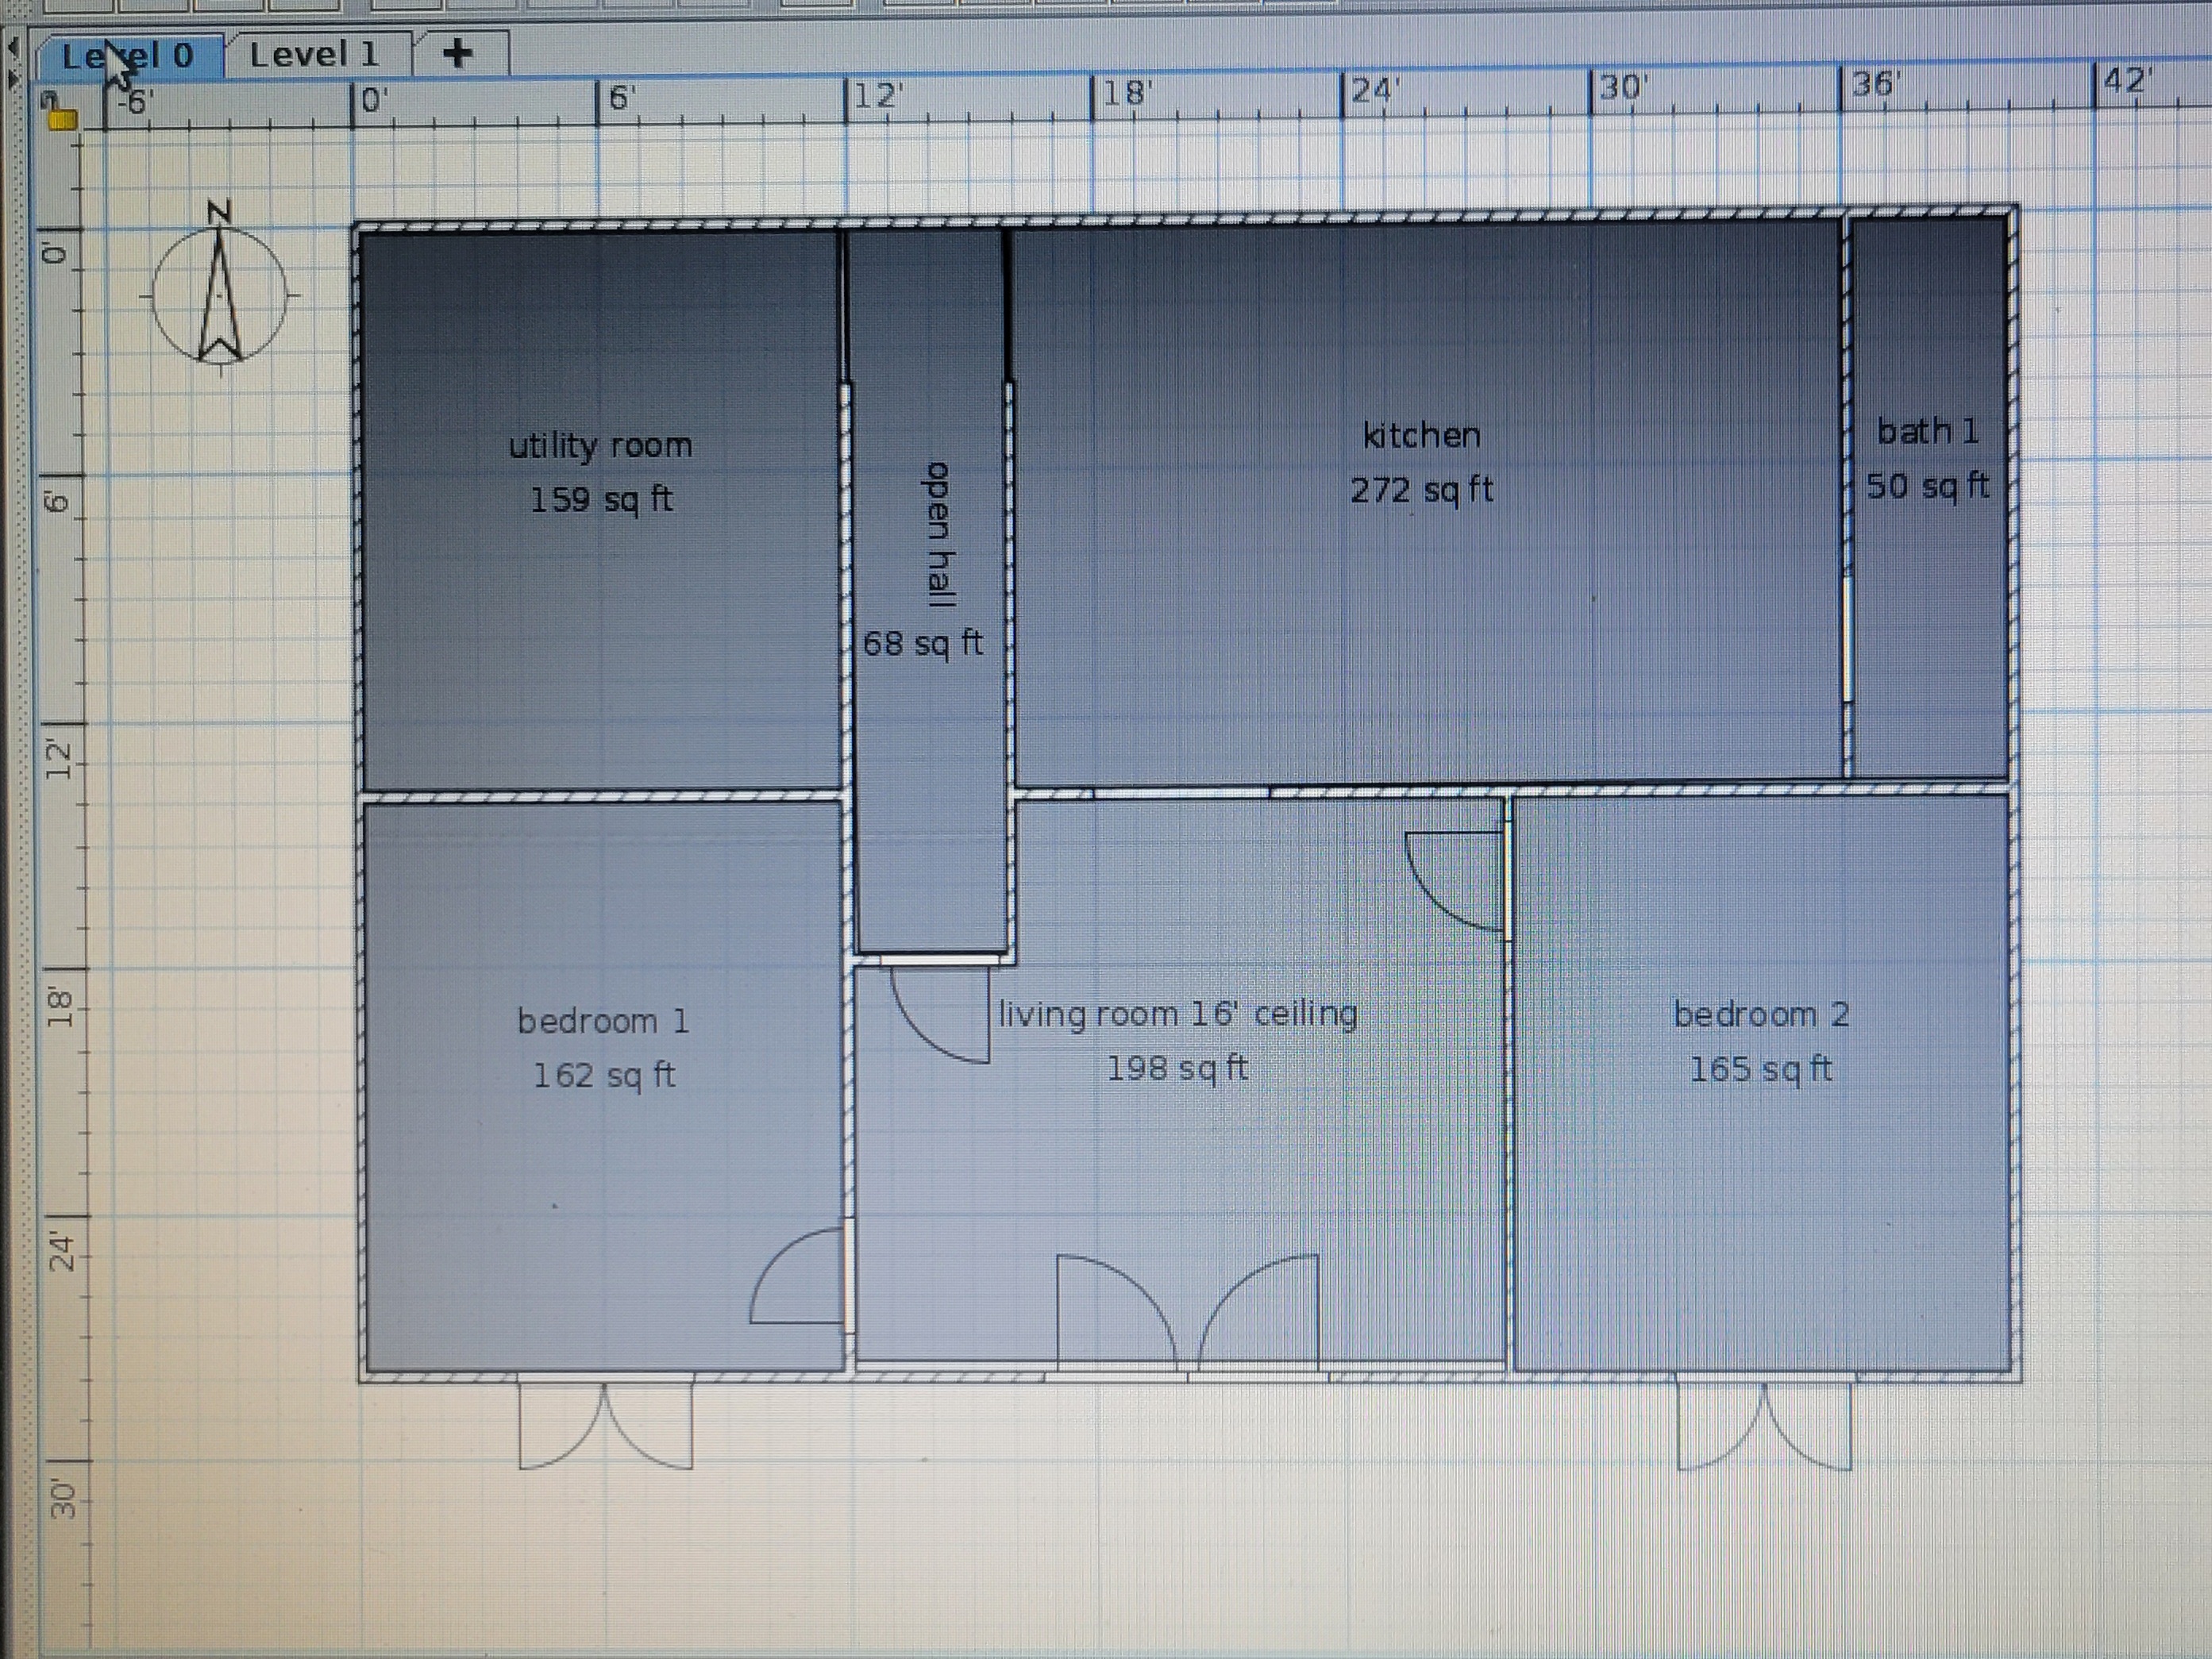
Task: Click the bedroom 1 room label
Action: (603, 1021)
